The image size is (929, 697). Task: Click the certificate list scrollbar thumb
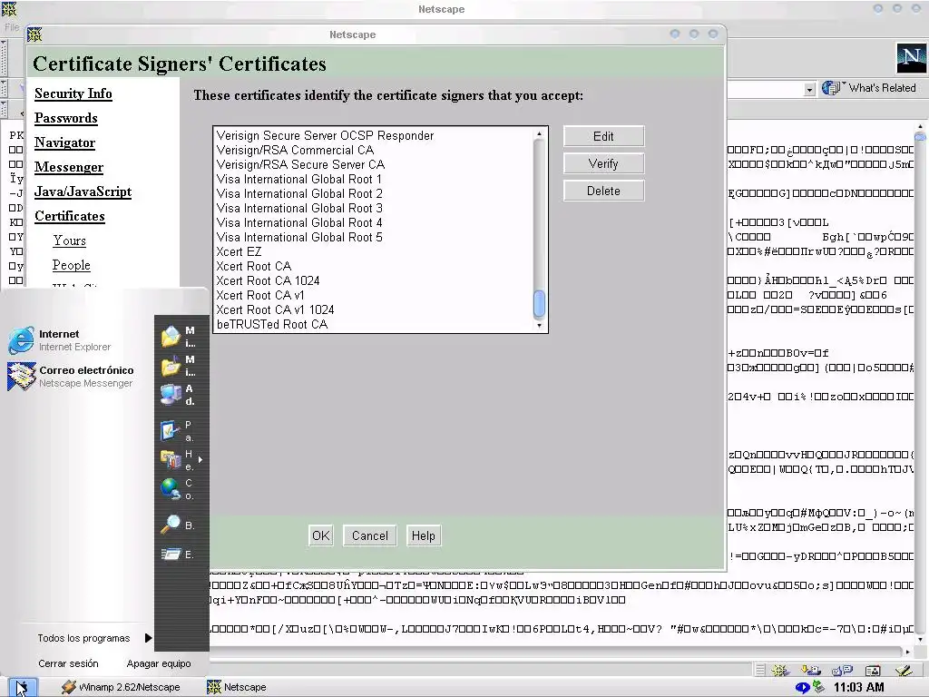tap(539, 304)
